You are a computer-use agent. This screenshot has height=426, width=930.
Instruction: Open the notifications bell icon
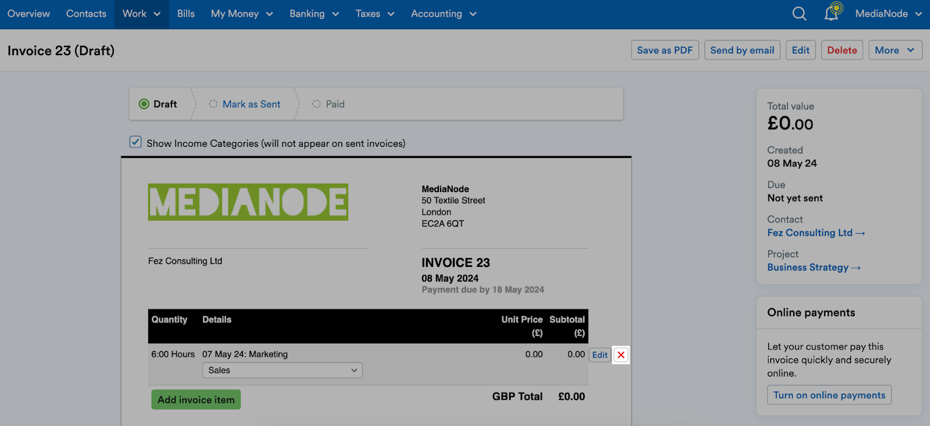pos(832,12)
